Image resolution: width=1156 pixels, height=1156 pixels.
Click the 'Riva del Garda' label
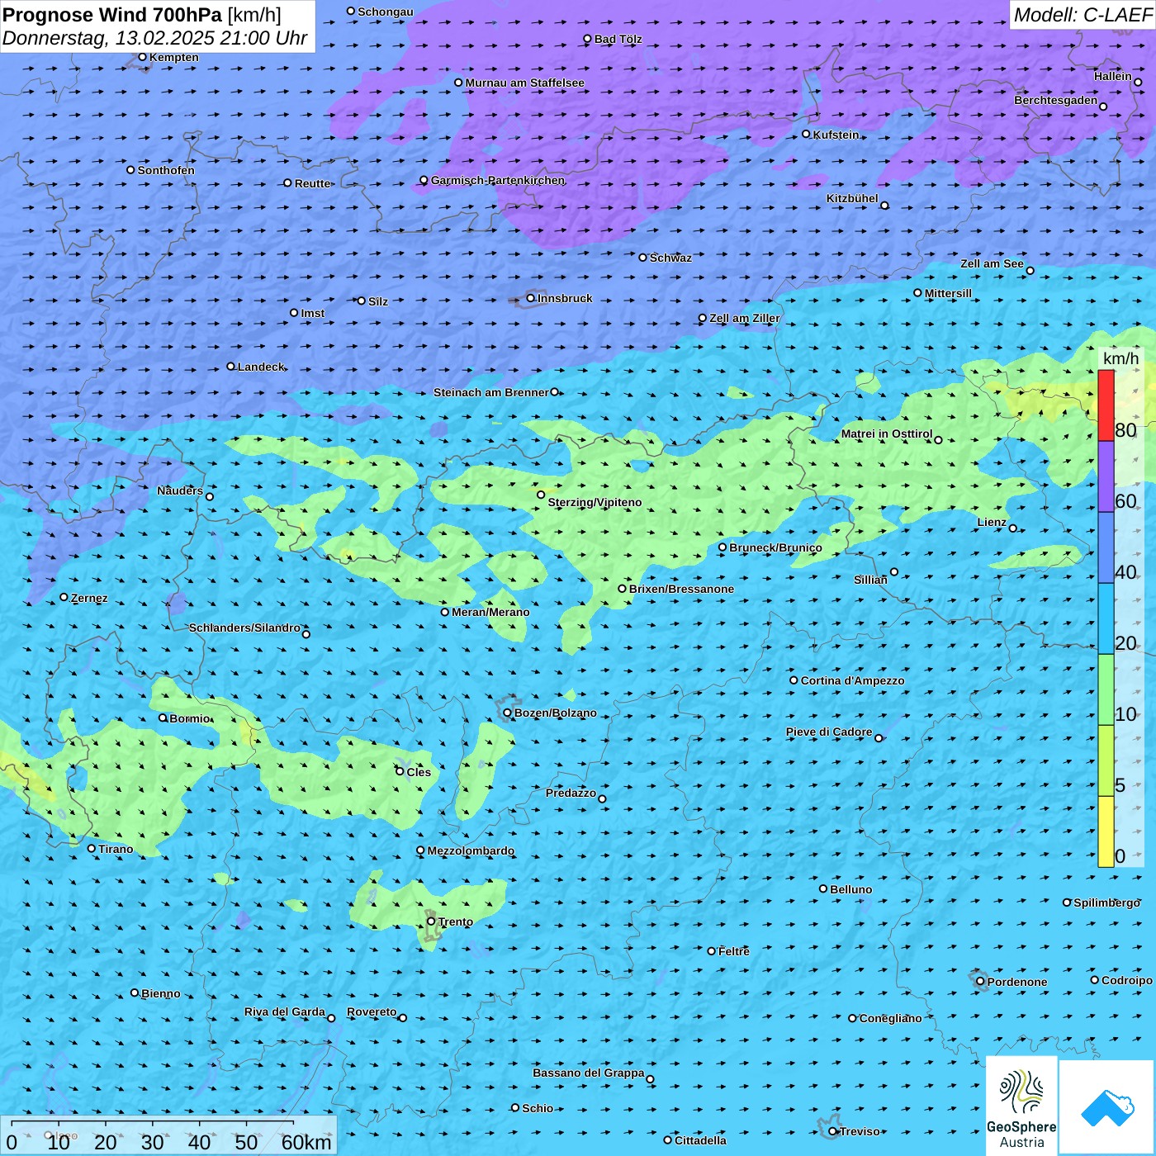tap(285, 1011)
